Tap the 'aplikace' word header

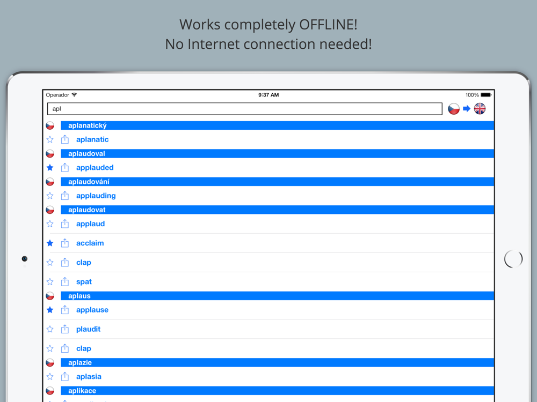click(x=278, y=391)
